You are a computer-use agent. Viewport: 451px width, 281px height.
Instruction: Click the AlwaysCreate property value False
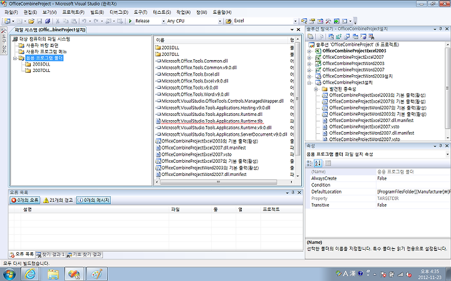pyautogui.click(x=413, y=178)
